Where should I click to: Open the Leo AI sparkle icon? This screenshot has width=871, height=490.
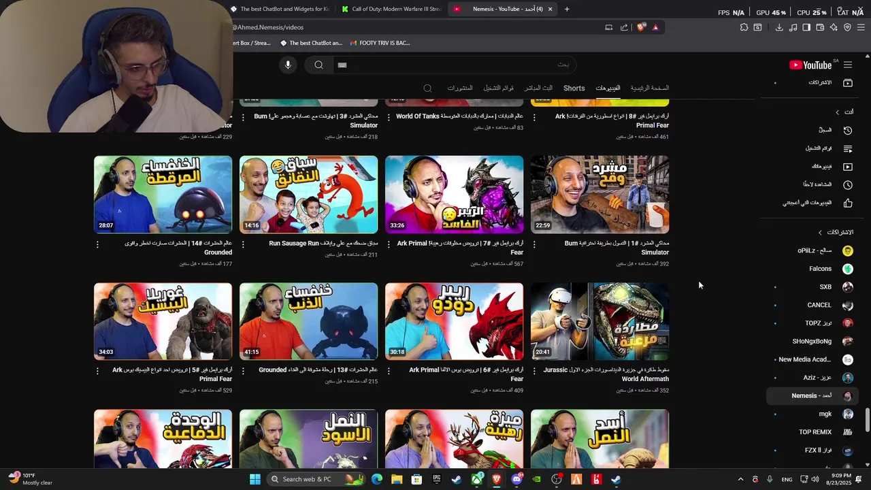(834, 27)
